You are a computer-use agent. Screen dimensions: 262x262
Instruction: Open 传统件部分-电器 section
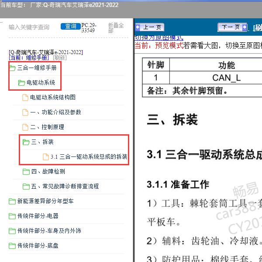point(38,216)
